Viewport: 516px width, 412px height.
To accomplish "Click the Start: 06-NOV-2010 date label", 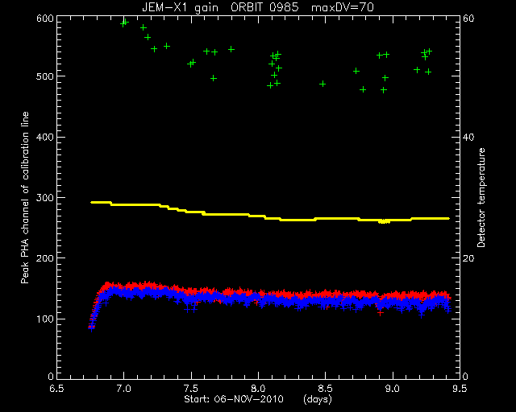I will click(x=234, y=399).
